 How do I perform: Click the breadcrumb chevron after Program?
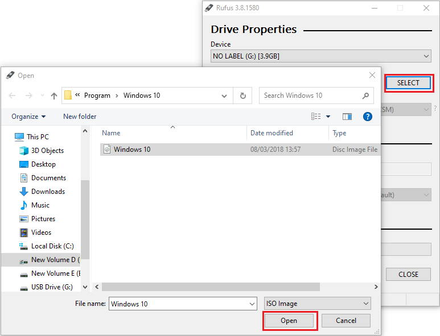(117, 96)
